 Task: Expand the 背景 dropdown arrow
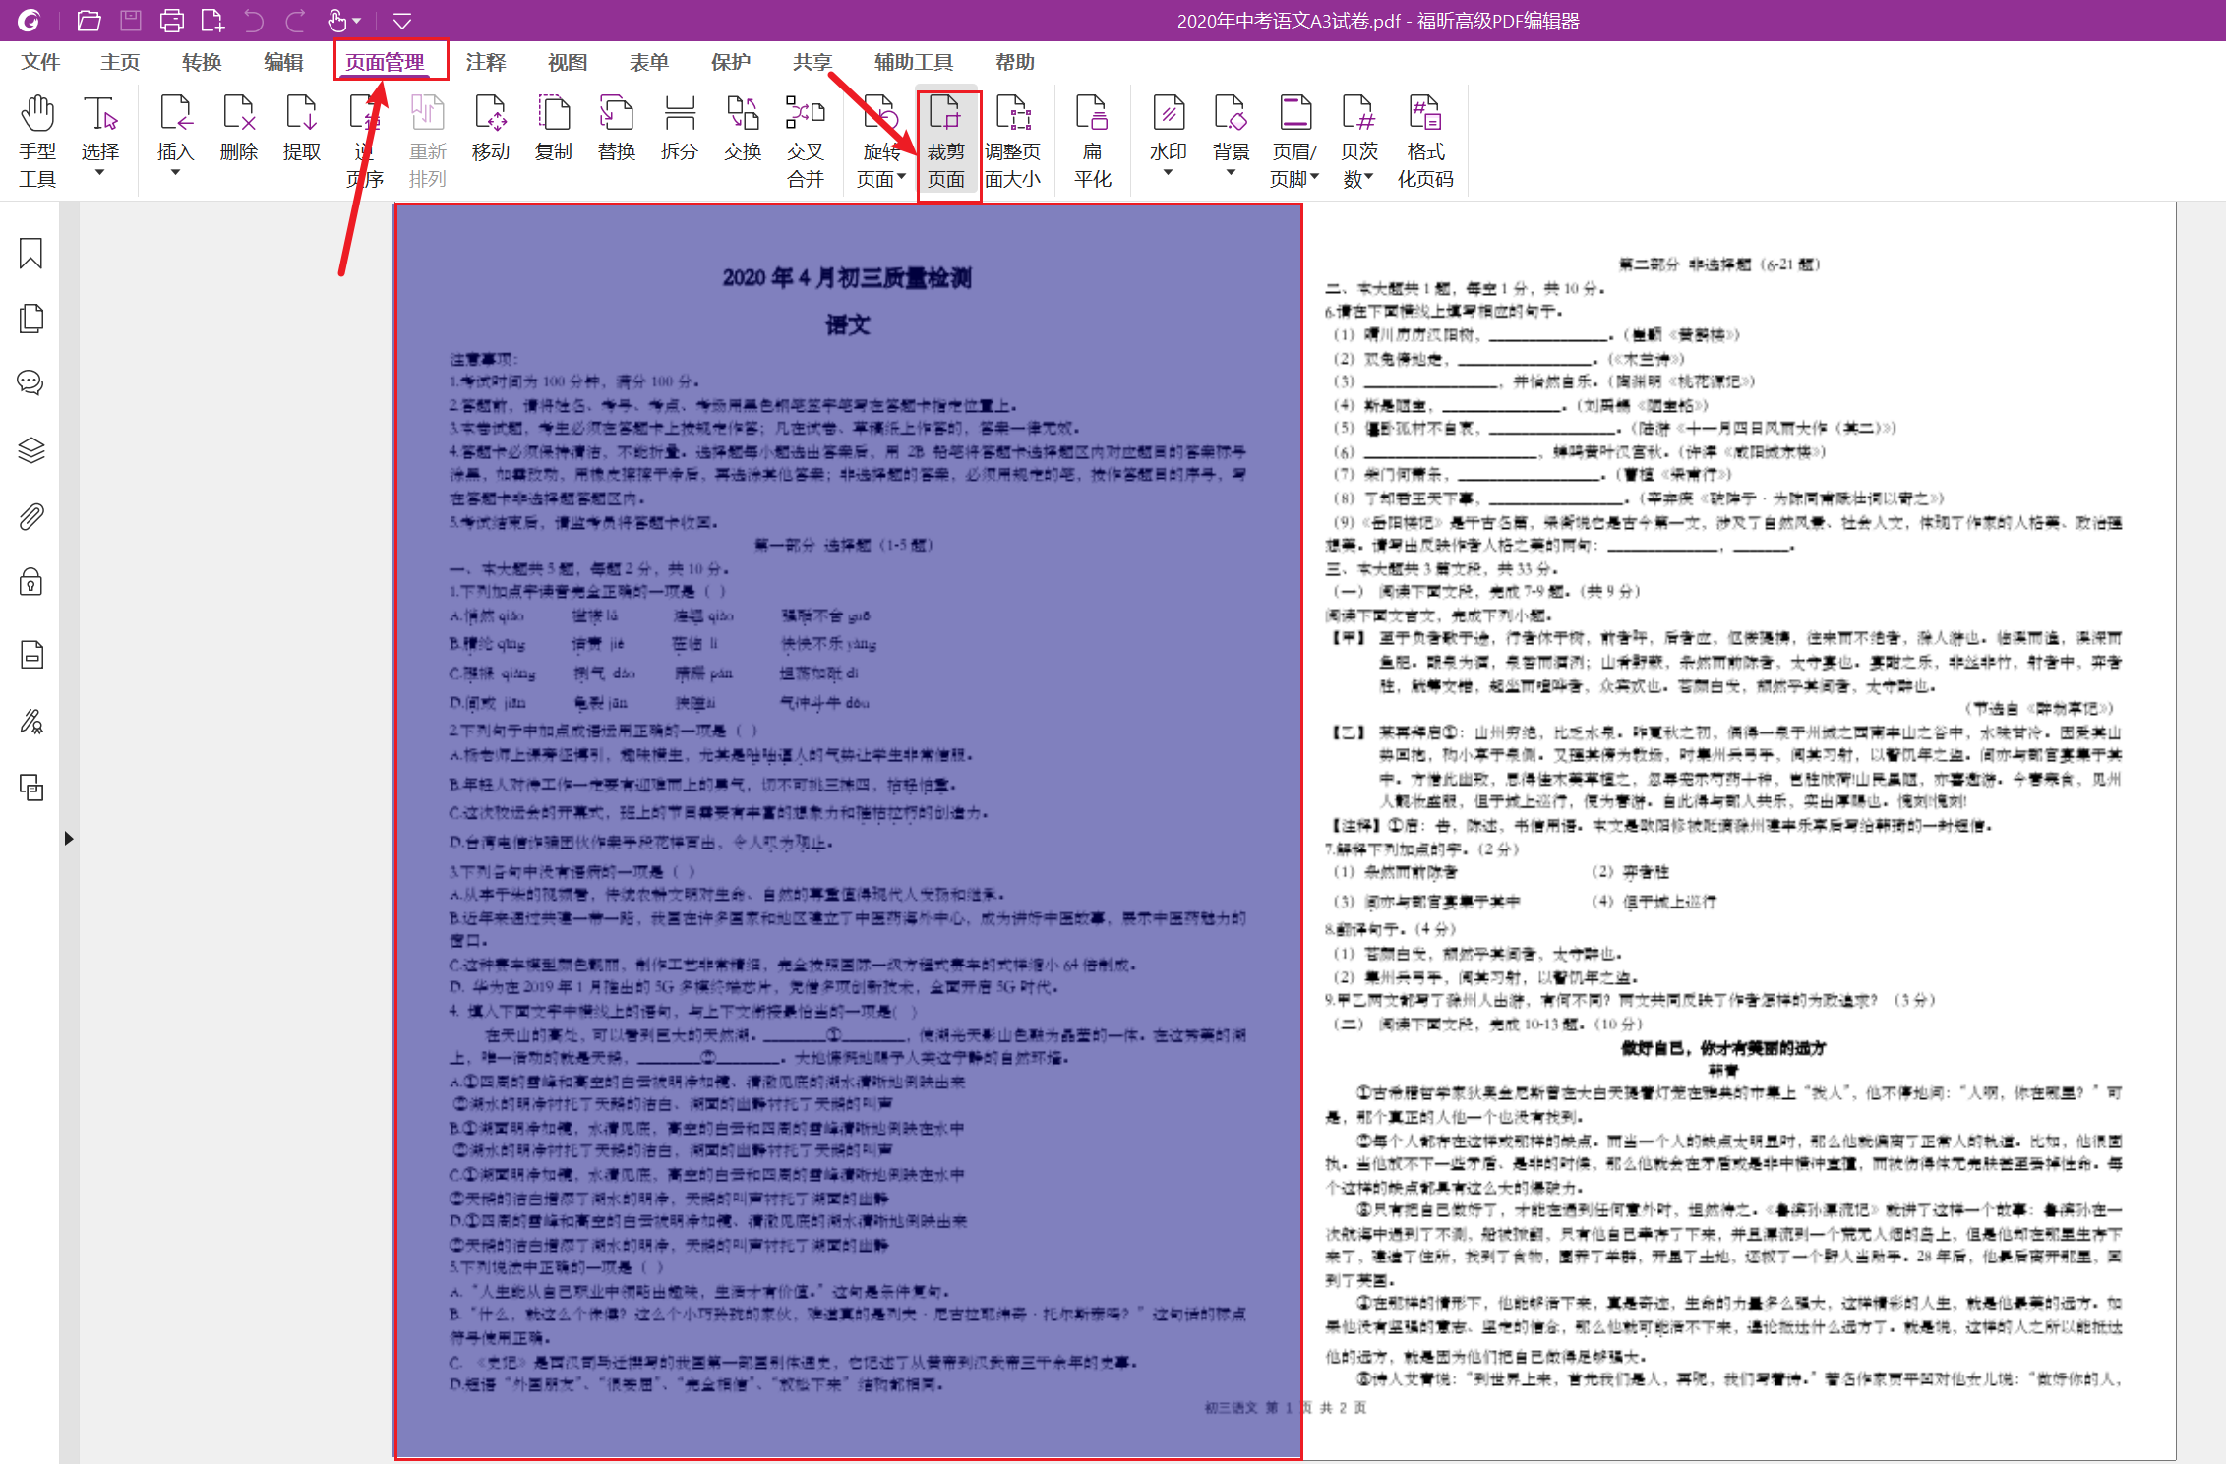click(x=1232, y=173)
